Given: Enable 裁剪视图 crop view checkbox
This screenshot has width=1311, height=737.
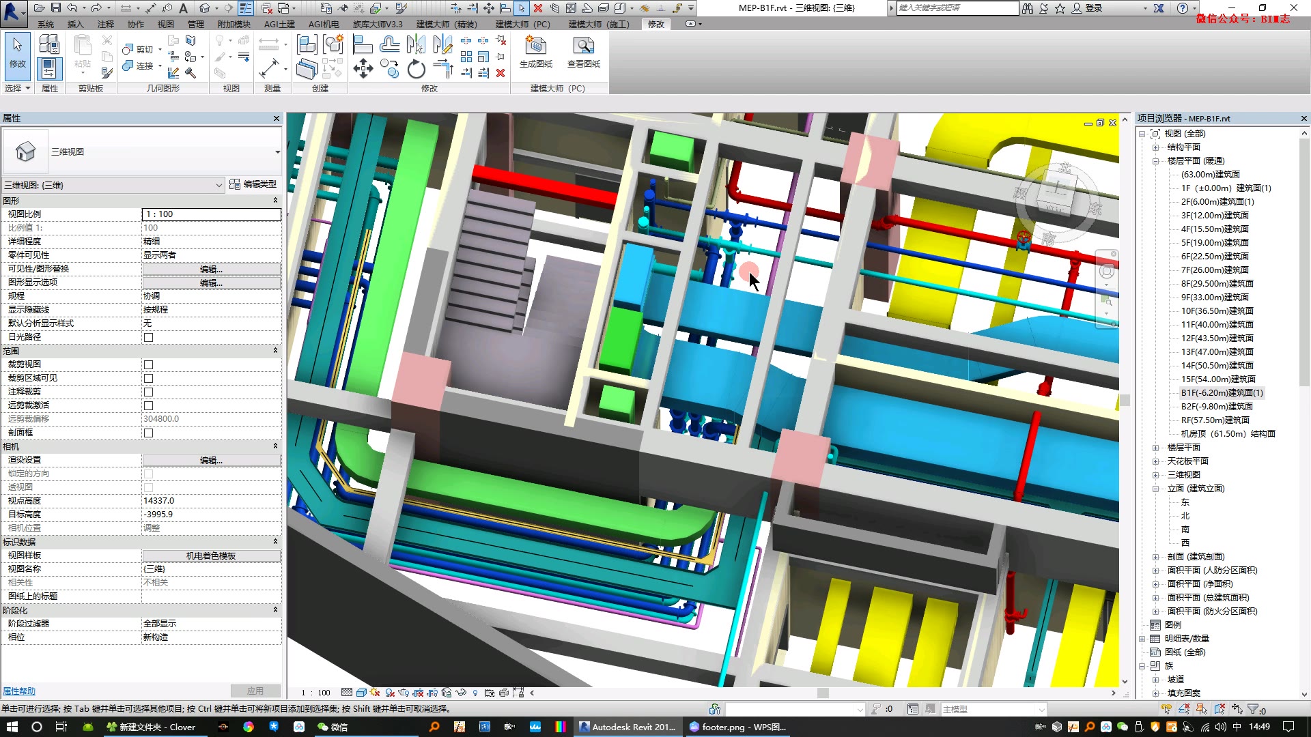Looking at the screenshot, I should (x=148, y=364).
